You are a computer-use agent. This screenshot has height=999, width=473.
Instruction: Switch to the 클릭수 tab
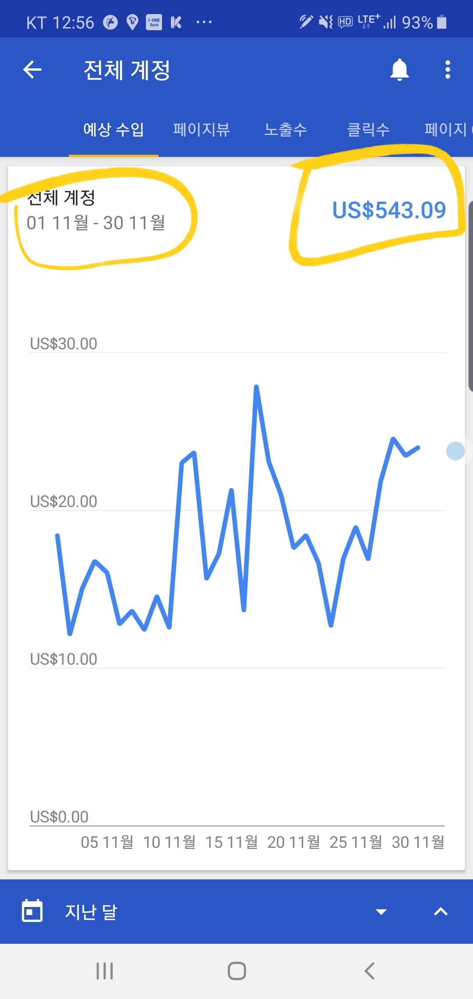pyautogui.click(x=368, y=130)
